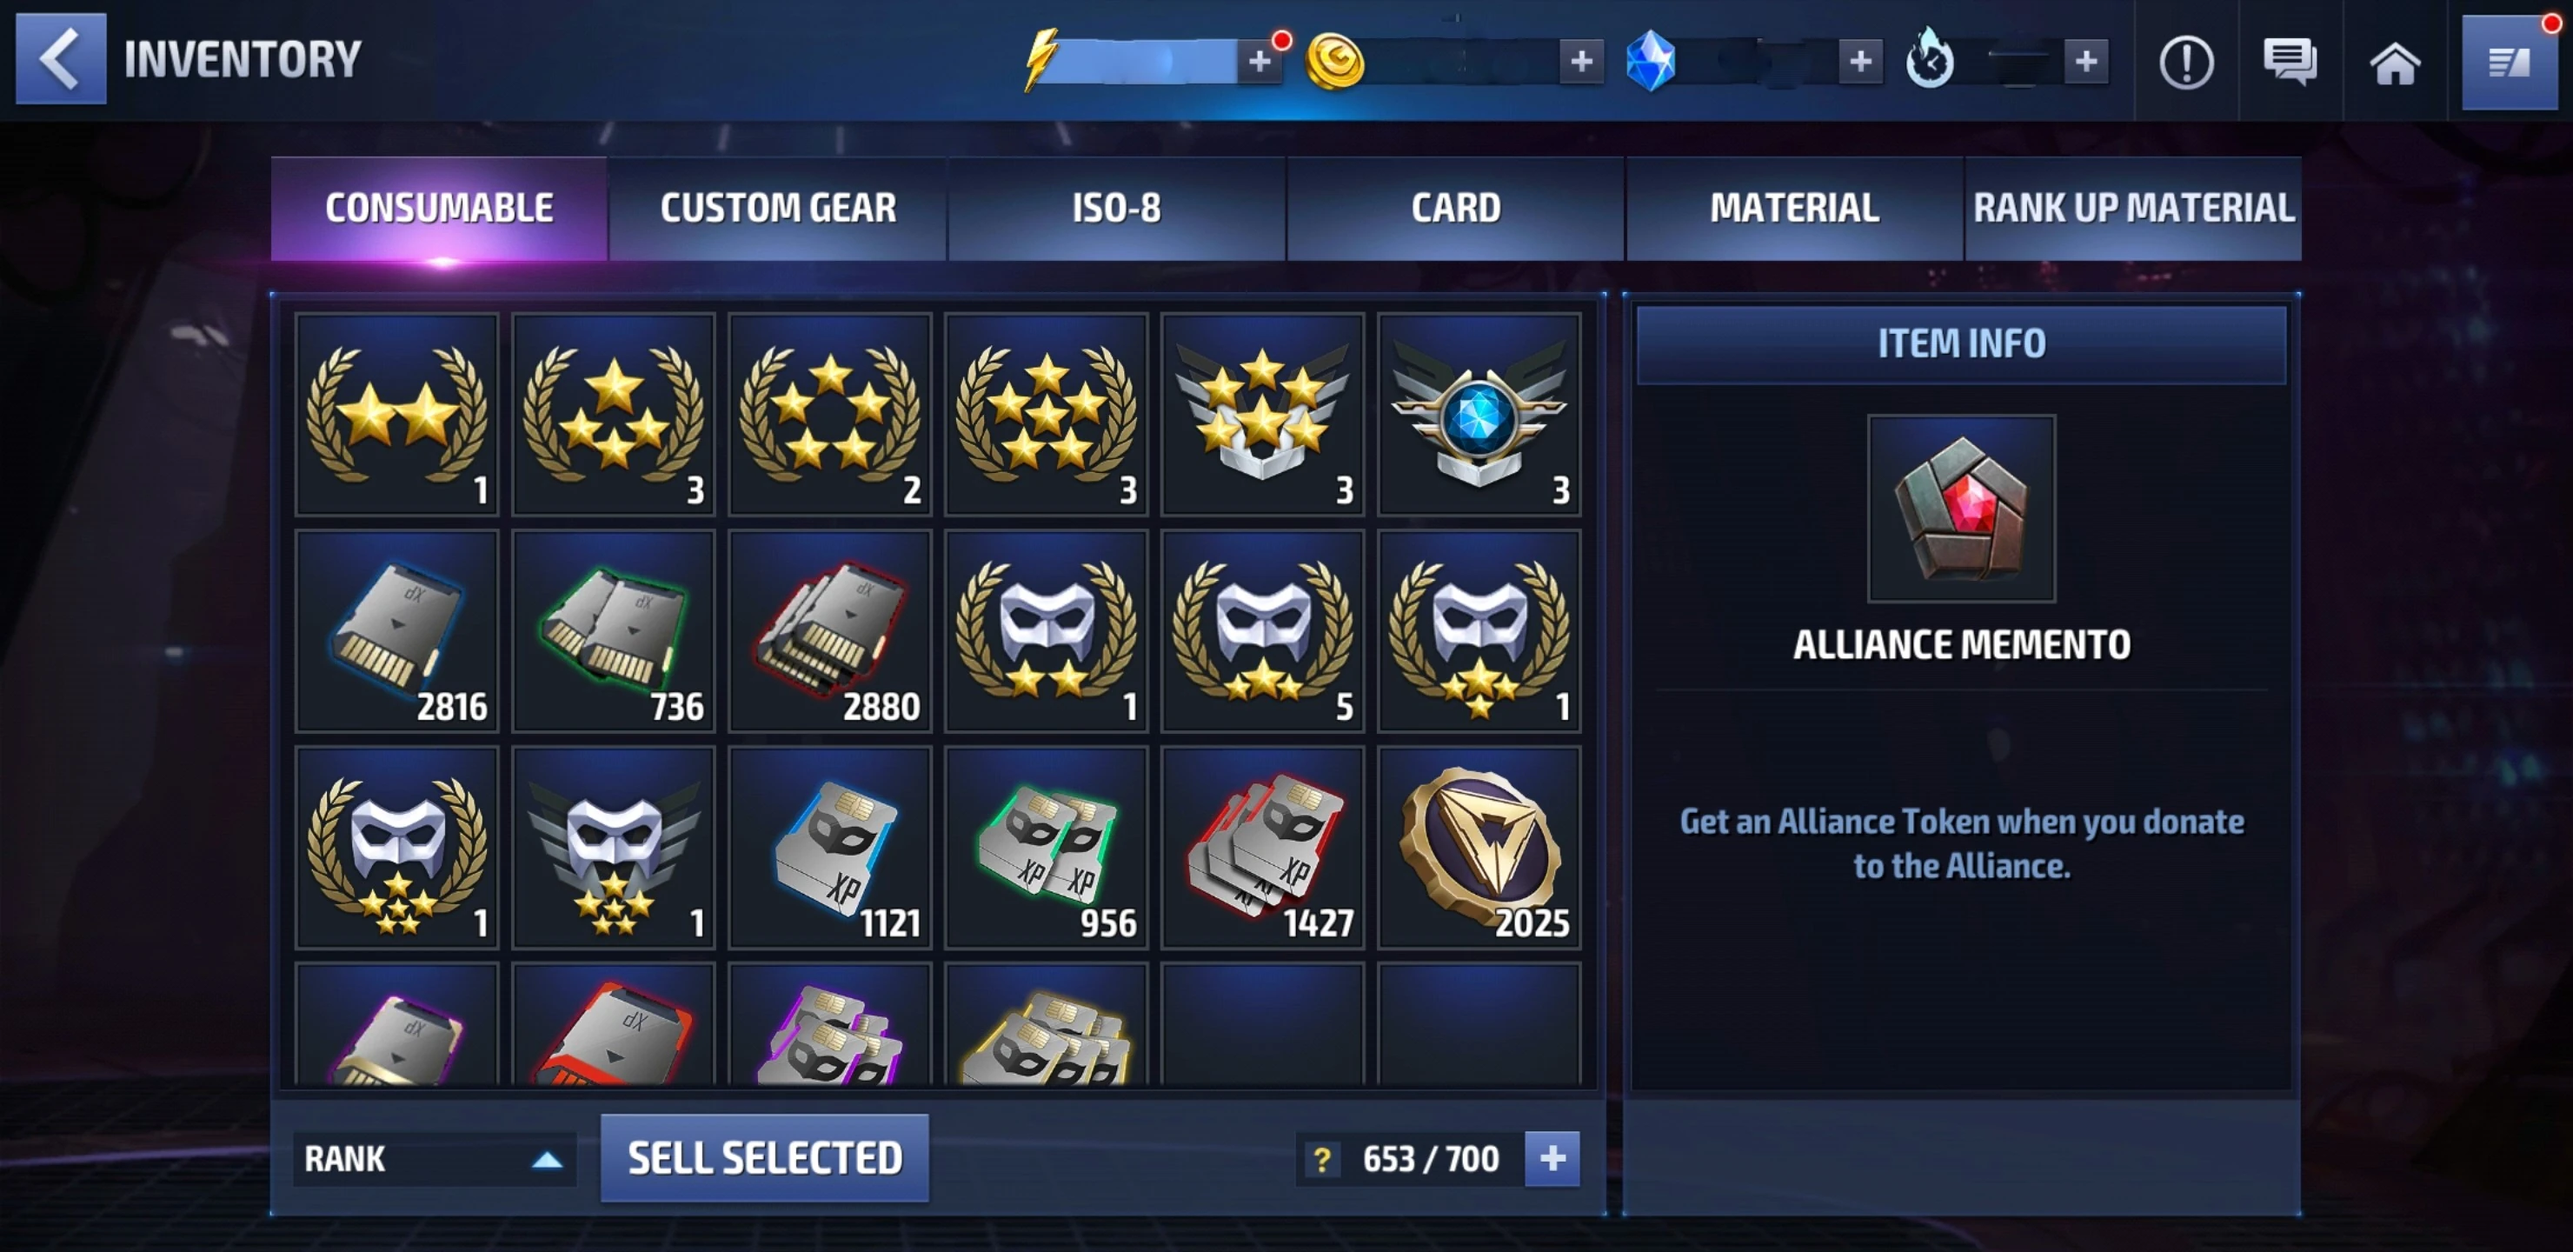Open the notice exclamation icon
The height and width of the screenshot is (1252, 2573).
2185,63
